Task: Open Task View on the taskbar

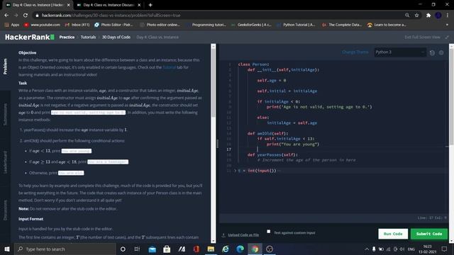Action: tap(137, 249)
